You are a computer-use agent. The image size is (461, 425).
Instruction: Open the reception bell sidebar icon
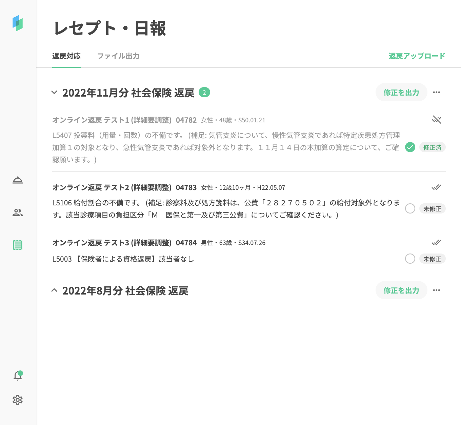(x=18, y=180)
